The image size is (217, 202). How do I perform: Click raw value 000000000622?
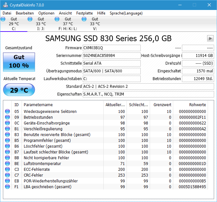[193, 123]
